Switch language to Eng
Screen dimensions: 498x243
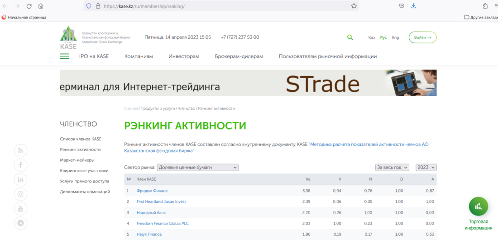[395, 37]
